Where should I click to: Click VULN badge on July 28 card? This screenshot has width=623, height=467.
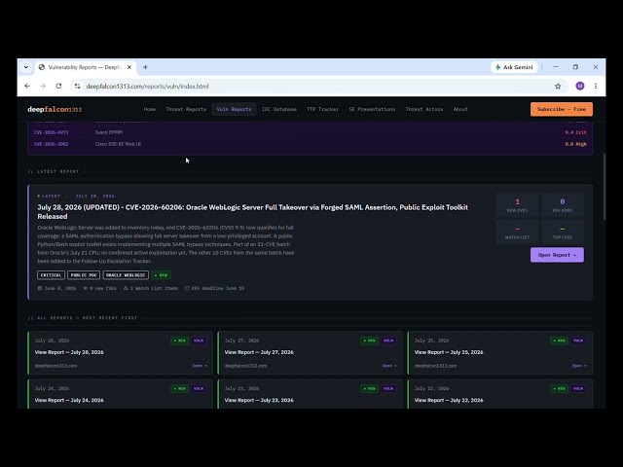(x=199, y=341)
